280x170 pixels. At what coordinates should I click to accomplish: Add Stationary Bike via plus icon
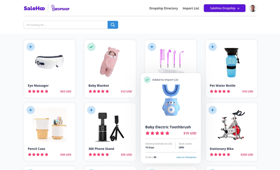point(212,110)
